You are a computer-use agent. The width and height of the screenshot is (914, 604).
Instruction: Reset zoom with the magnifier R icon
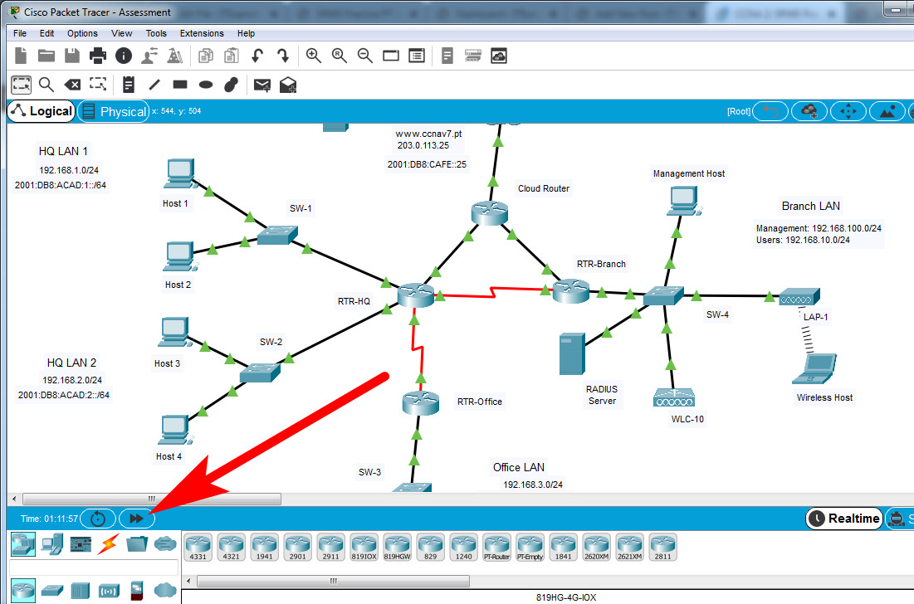point(340,56)
